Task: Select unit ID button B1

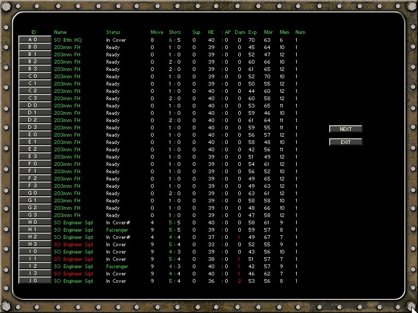Action: (34, 54)
